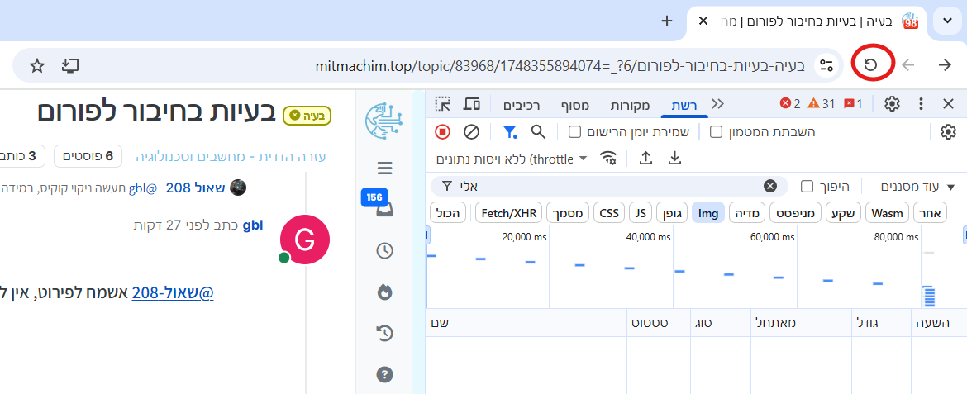
Task: Switch to the רכיבים Elements tab
Action: coord(522,105)
